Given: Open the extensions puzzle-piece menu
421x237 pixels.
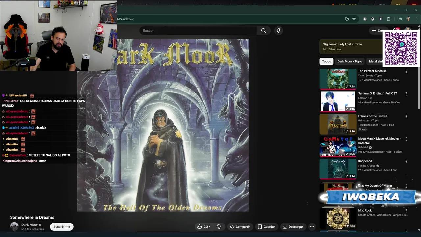Looking at the screenshot, I should click(388, 19).
